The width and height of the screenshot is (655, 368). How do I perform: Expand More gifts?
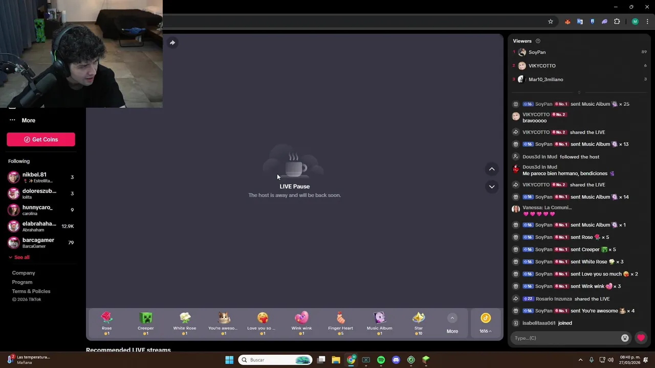(x=452, y=324)
